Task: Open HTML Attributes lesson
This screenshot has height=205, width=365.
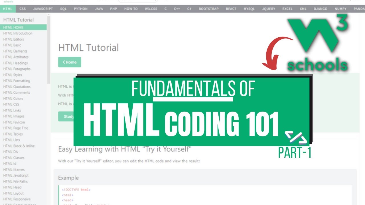Action: 16,57
